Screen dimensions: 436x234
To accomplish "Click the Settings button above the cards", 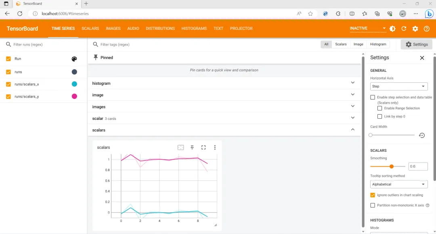I will 416,44.
